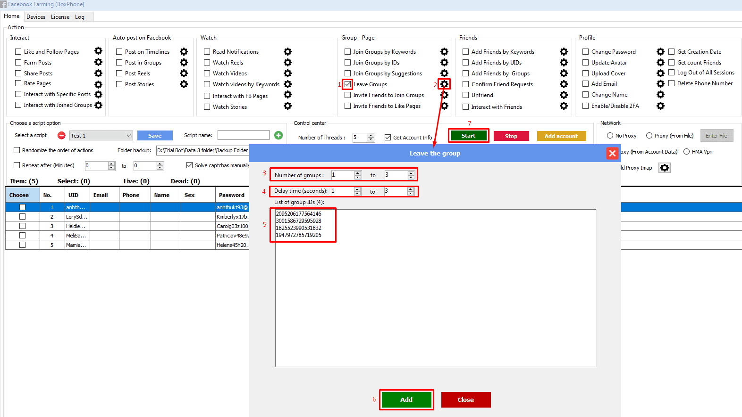Decrease the Repeat after maximum minutes

(x=160, y=168)
